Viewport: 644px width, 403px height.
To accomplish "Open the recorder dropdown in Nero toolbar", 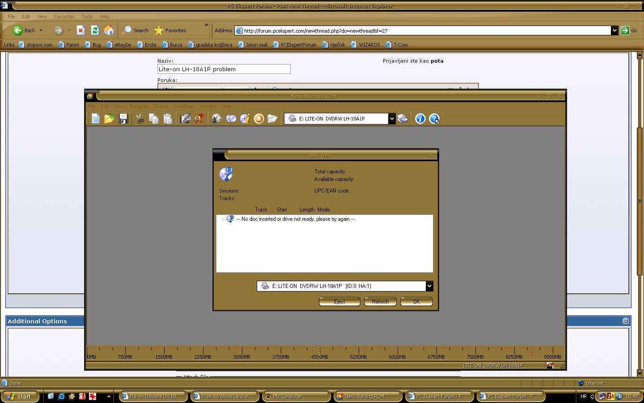I will tap(391, 119).
